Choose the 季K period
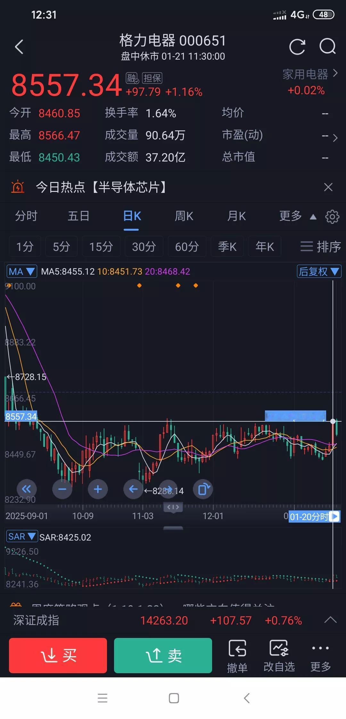 tap(227, 246)
